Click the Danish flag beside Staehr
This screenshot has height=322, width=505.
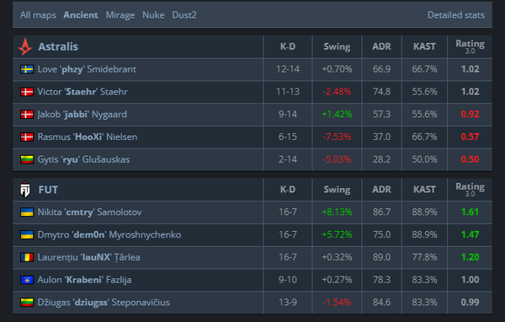27,92
